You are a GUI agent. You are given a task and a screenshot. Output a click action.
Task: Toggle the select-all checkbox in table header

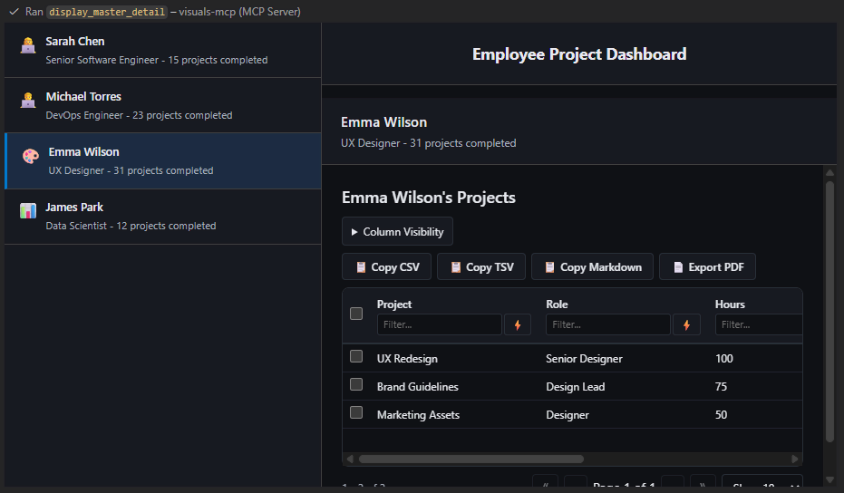click(x=356, y=314)
